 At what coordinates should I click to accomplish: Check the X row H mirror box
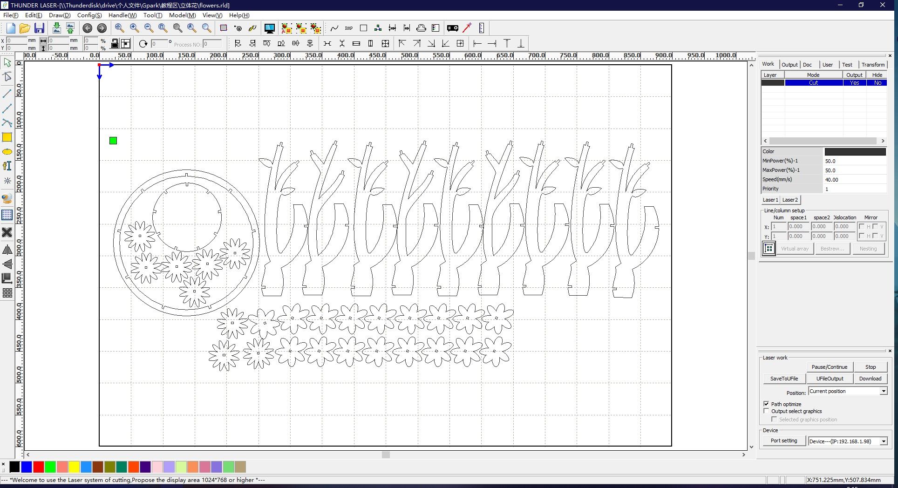point(861,227)
